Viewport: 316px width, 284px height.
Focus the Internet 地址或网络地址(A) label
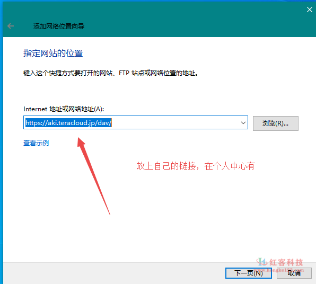(64, 109)
